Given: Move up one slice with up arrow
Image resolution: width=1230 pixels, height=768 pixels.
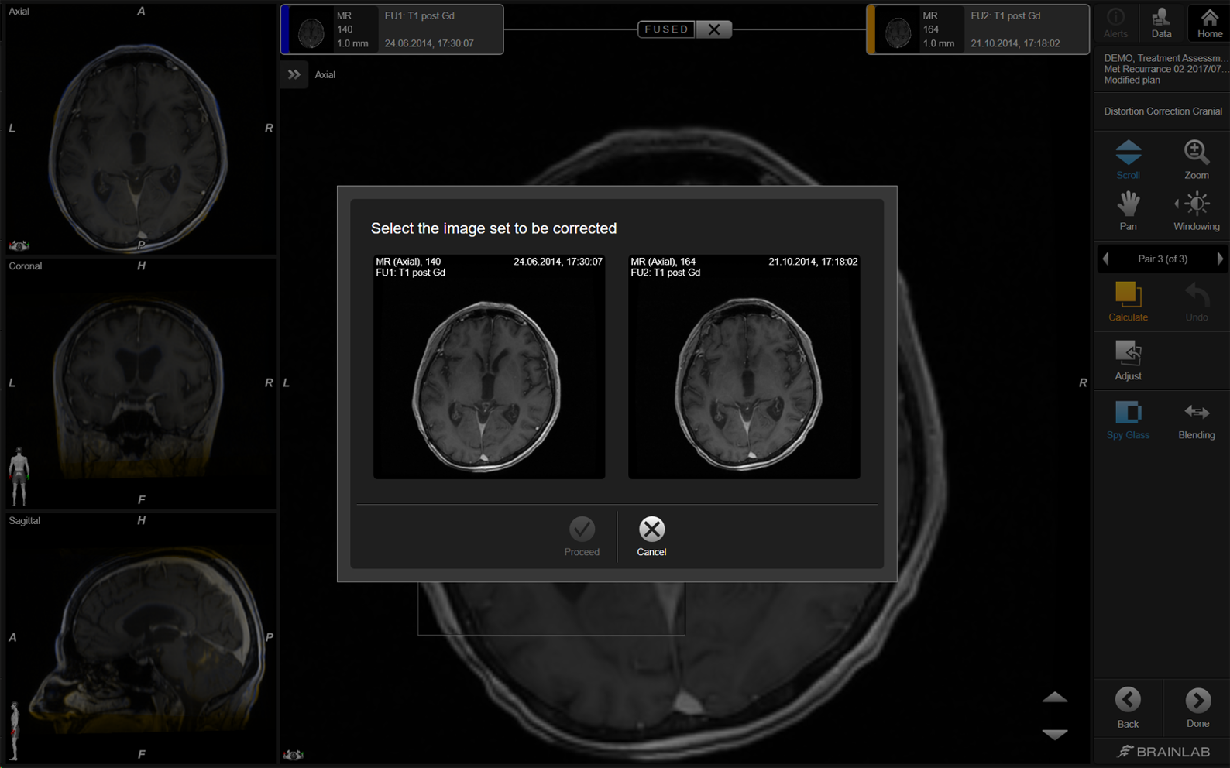Looking at the screenshot, I should point(1054,698).
